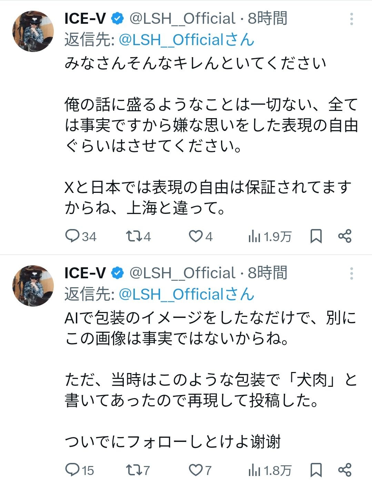Viewport: 372px width, 486px height.
Task: Open @LSH_Official reply link in first tweet
Action: click(x=187, y=40)
